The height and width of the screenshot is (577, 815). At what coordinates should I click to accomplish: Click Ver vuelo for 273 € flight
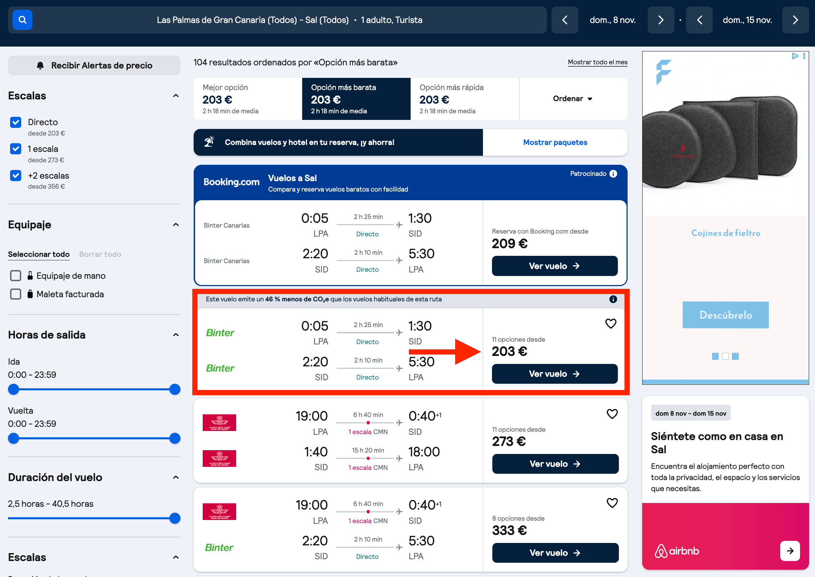point(555,464)
